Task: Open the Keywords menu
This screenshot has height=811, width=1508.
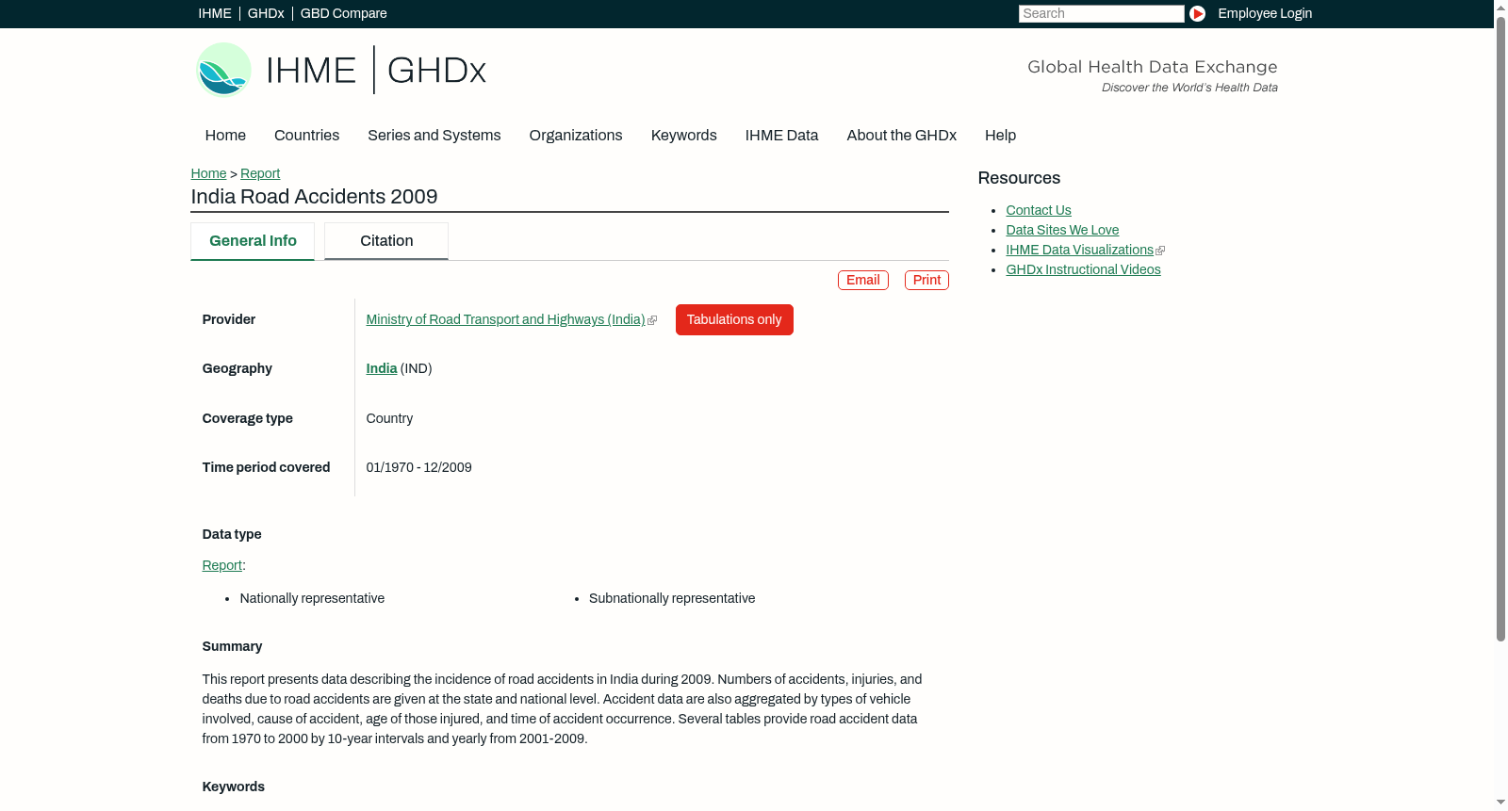Action: click(x=684, y=136)
